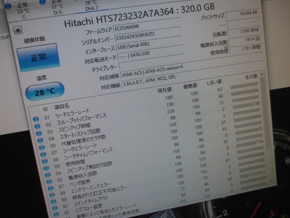Click the buffer size value 16384 KB

[242, 14]
